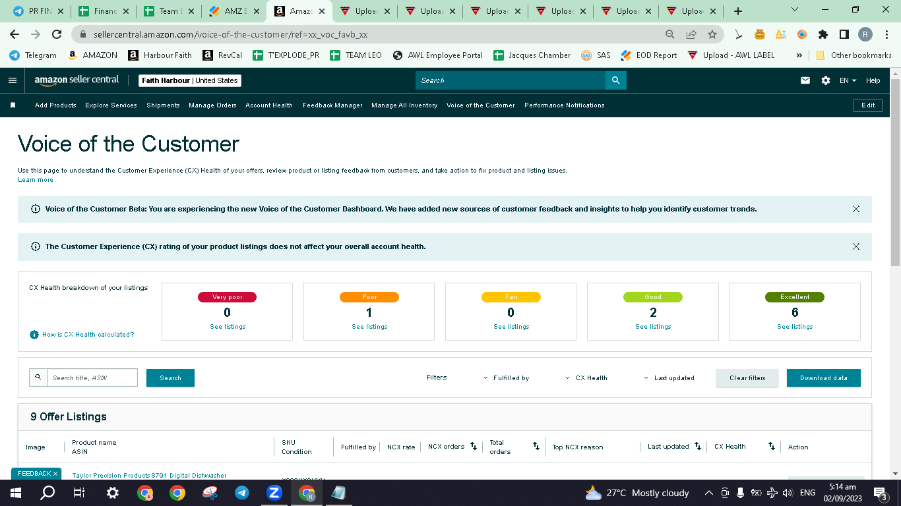The height and width of the screenshot is (506, 901).
Task: Switch to the AMZ browser tab with the pencil icon
Action: pyautogui.click(x=234, y=11)
